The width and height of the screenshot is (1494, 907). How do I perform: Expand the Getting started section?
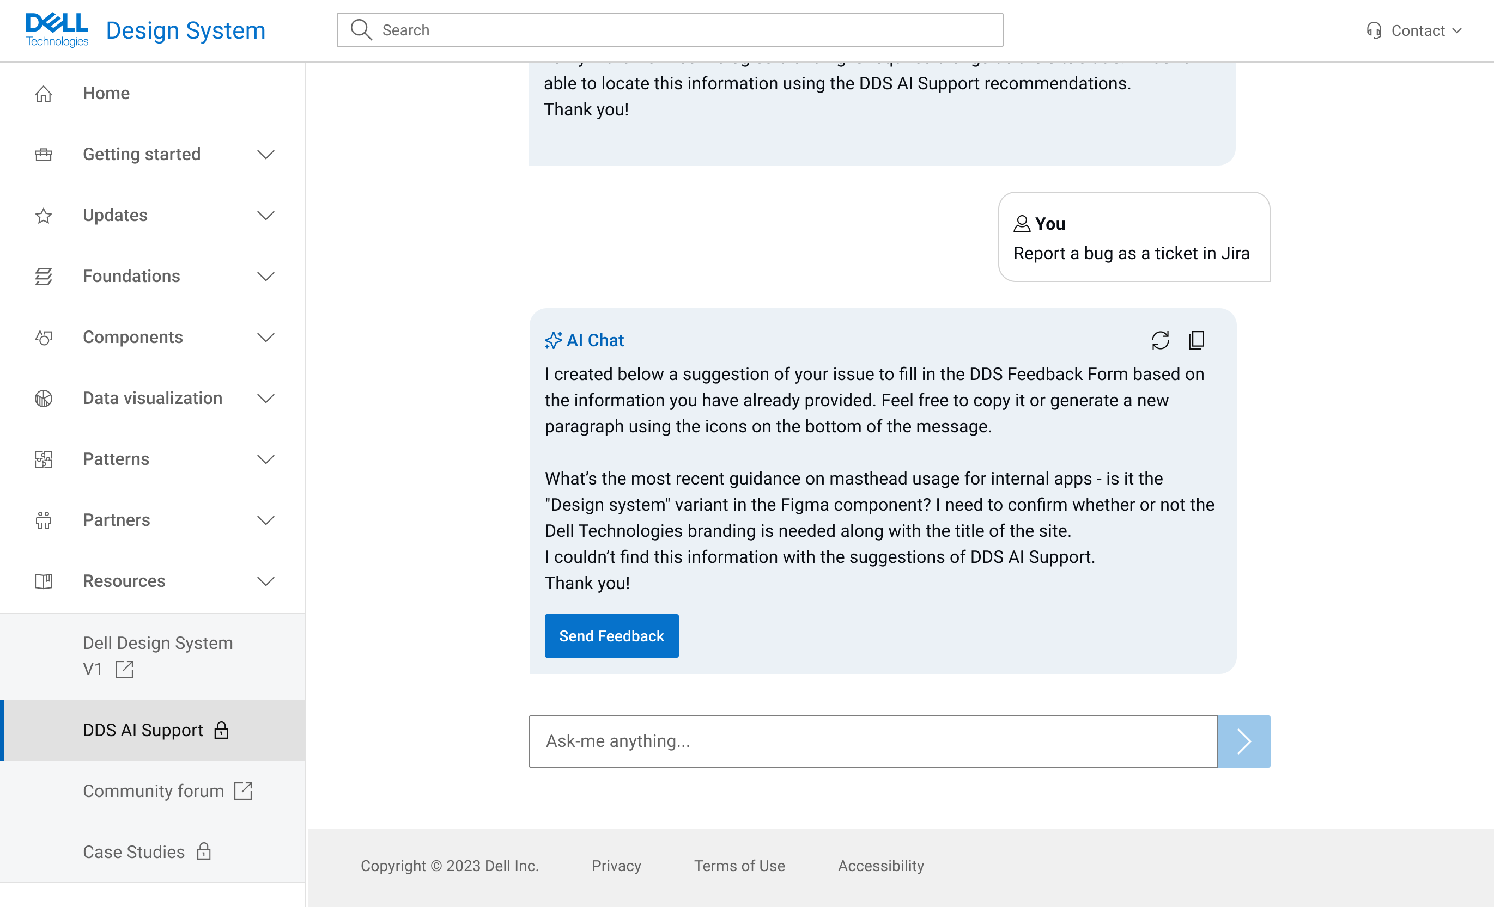[265, 155]
